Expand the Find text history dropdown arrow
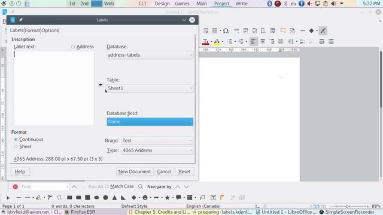The height and width of the screenshot is (215, 383). pos(67,187)
